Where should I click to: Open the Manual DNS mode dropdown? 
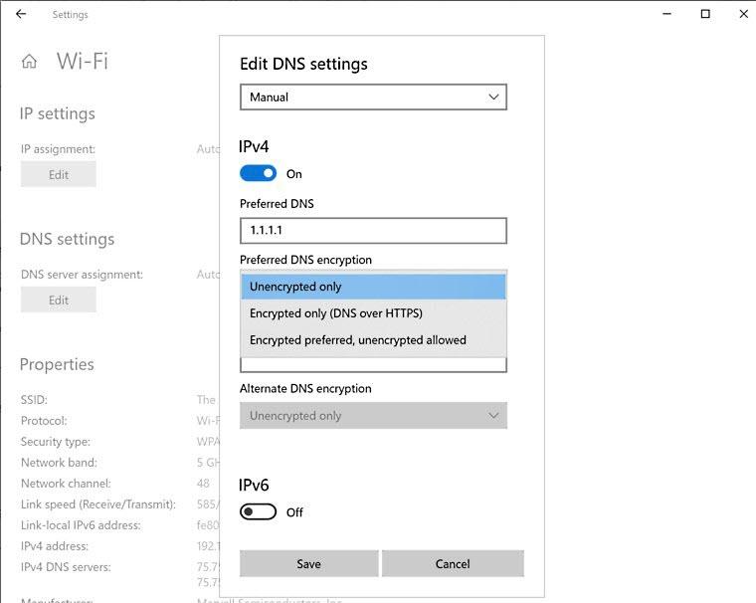373,98
